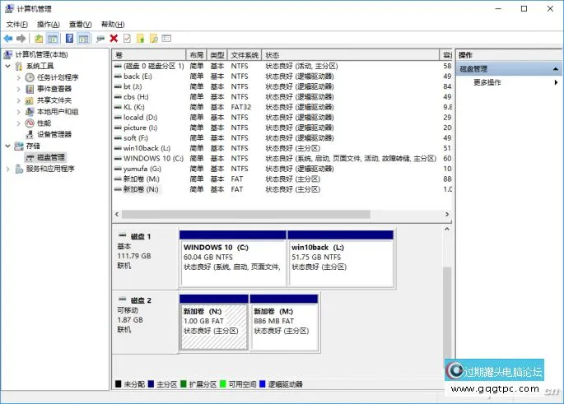Expand the 任务计划程序 node arrow
Viewport: 564px width, 404px height.
[x=19, y=77]
